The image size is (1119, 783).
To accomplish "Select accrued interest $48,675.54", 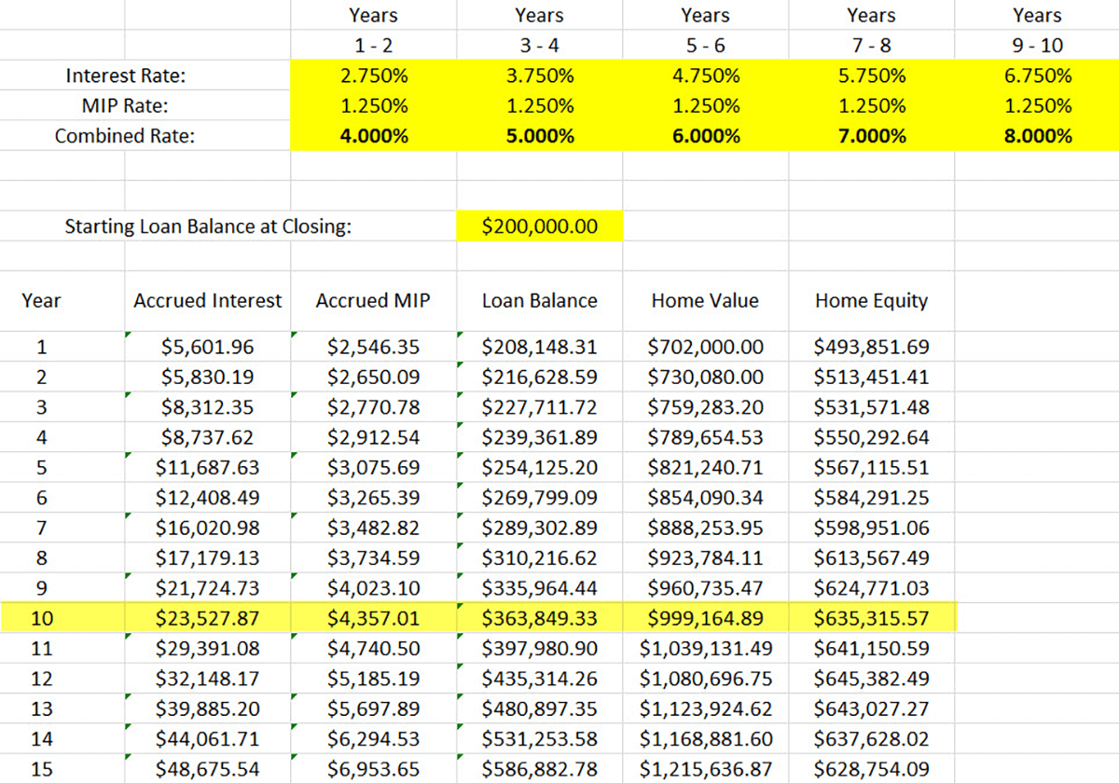I will (208, 769).
